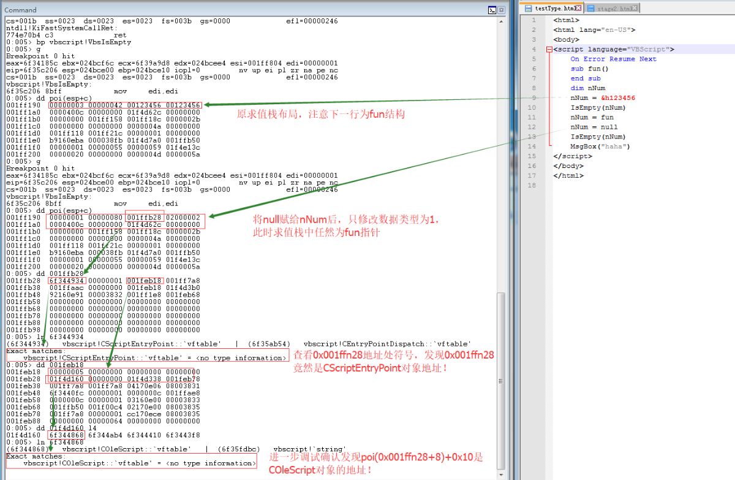Viewport: 735px width, 480px height.
Task: Click the Command window vertical scrollbar thumb
Action: coord(502,380)
